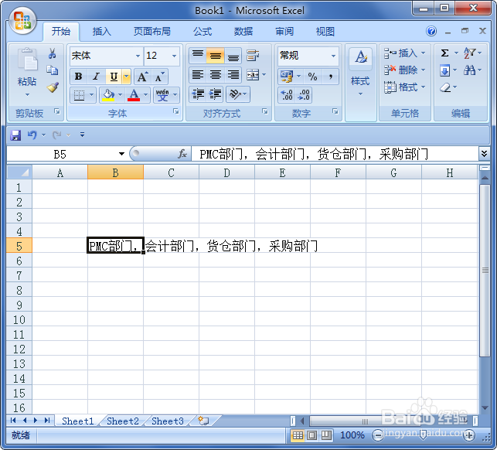Switch to Sheet2 worksheet tab
Image resolution: width=497 pixels, height=450 pixels.
[x=123, y=421]
